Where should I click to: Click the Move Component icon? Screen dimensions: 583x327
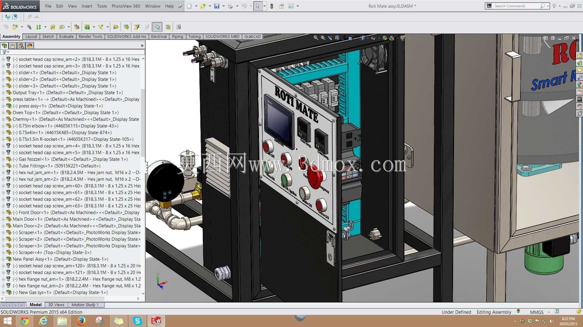(x=62, y=27)
